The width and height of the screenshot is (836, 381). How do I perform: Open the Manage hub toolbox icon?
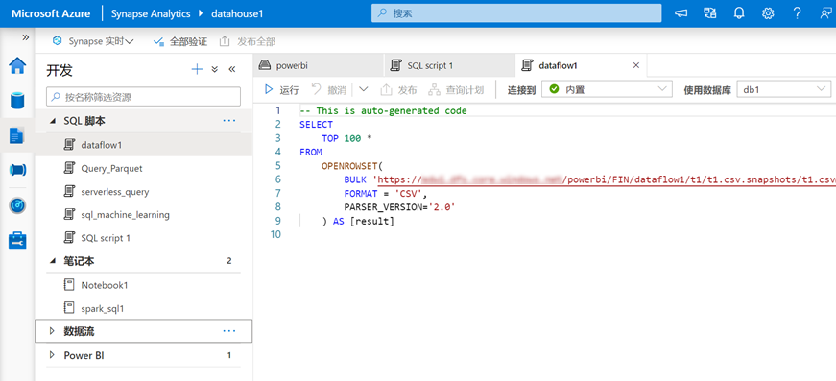[x=17, y=240]
